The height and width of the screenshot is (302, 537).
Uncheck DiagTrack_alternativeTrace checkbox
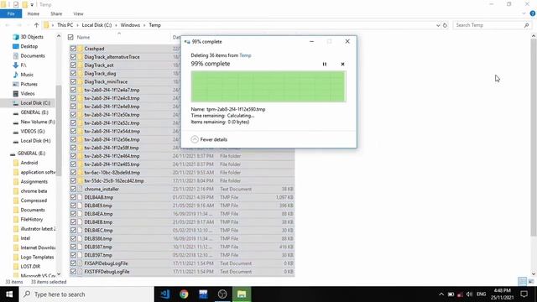tap(73, 57)
